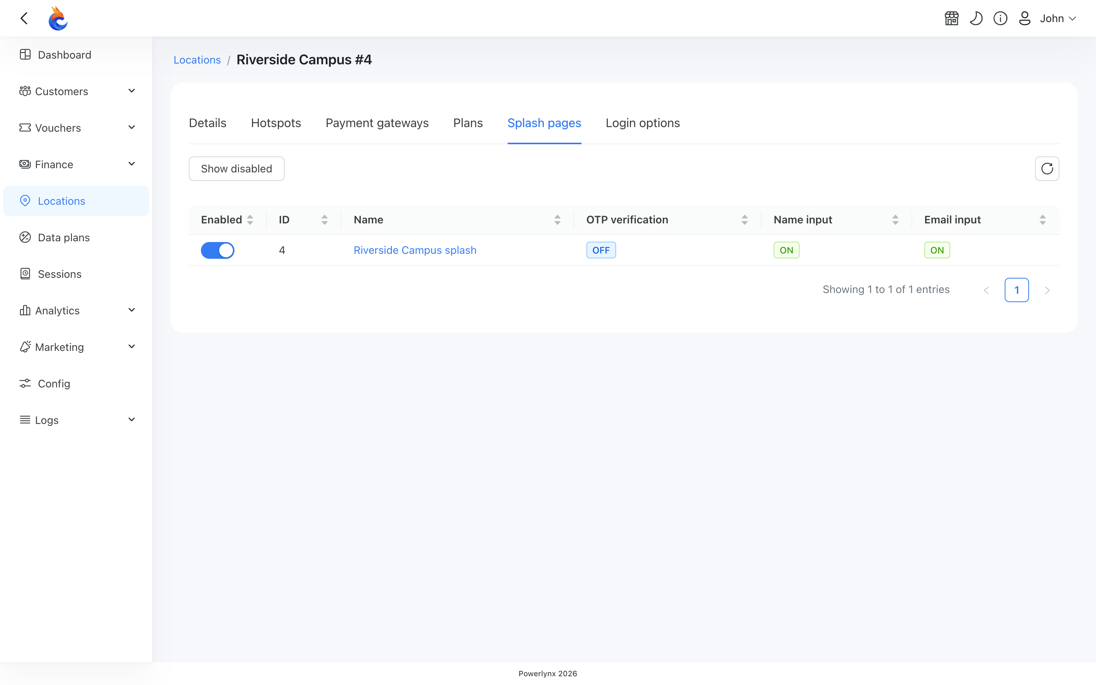Click the Data plans gauge icon

tap(25, 237)
